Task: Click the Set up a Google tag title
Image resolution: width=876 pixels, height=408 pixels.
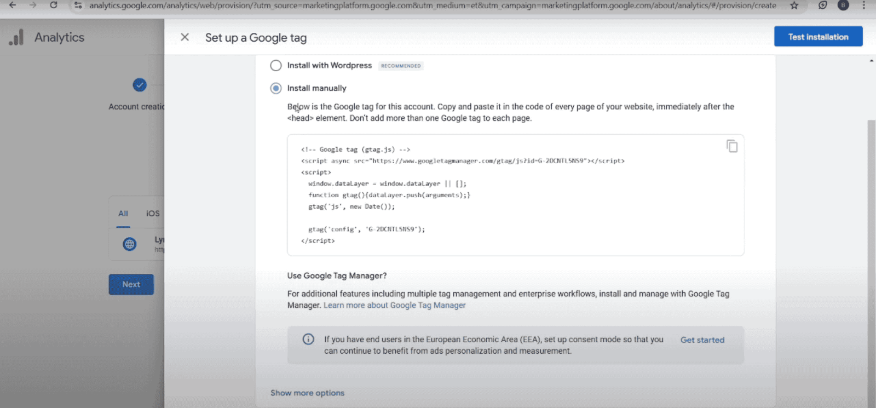Action: point(256,38)
